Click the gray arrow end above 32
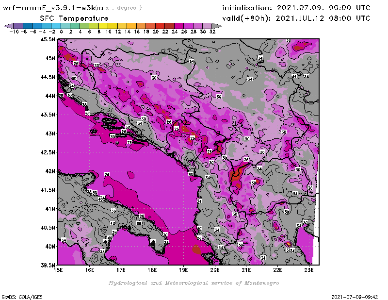The height and width of the screenshot is (300, 388). coord(217,26)
